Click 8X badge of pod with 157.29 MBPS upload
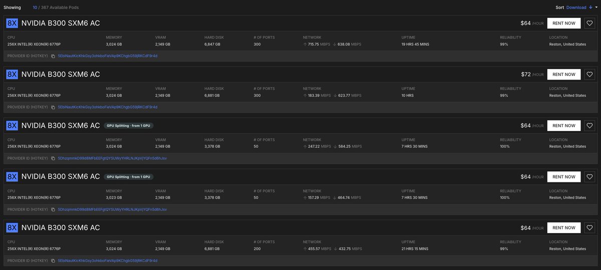This screenshot has height=270, width=601. (x=12, y=176)
